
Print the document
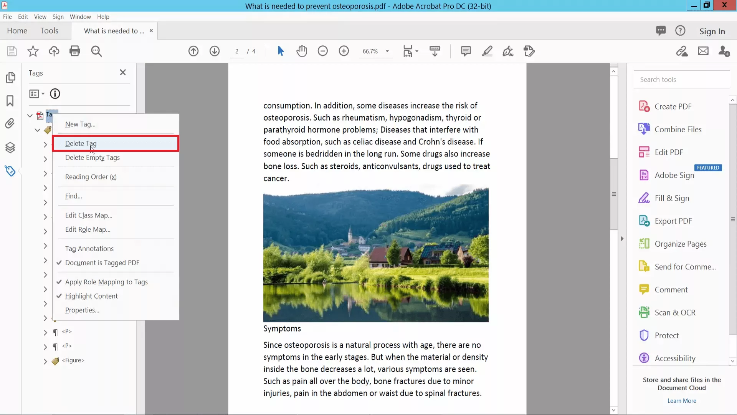click(75, 51)
